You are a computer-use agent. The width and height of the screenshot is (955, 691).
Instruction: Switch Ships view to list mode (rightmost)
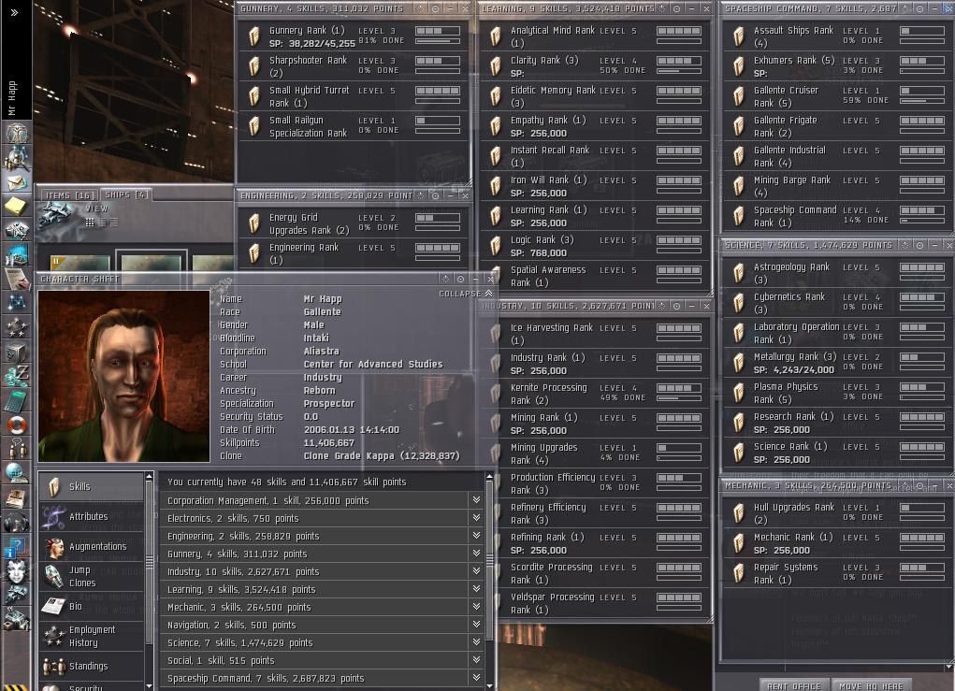pos(114,223)
